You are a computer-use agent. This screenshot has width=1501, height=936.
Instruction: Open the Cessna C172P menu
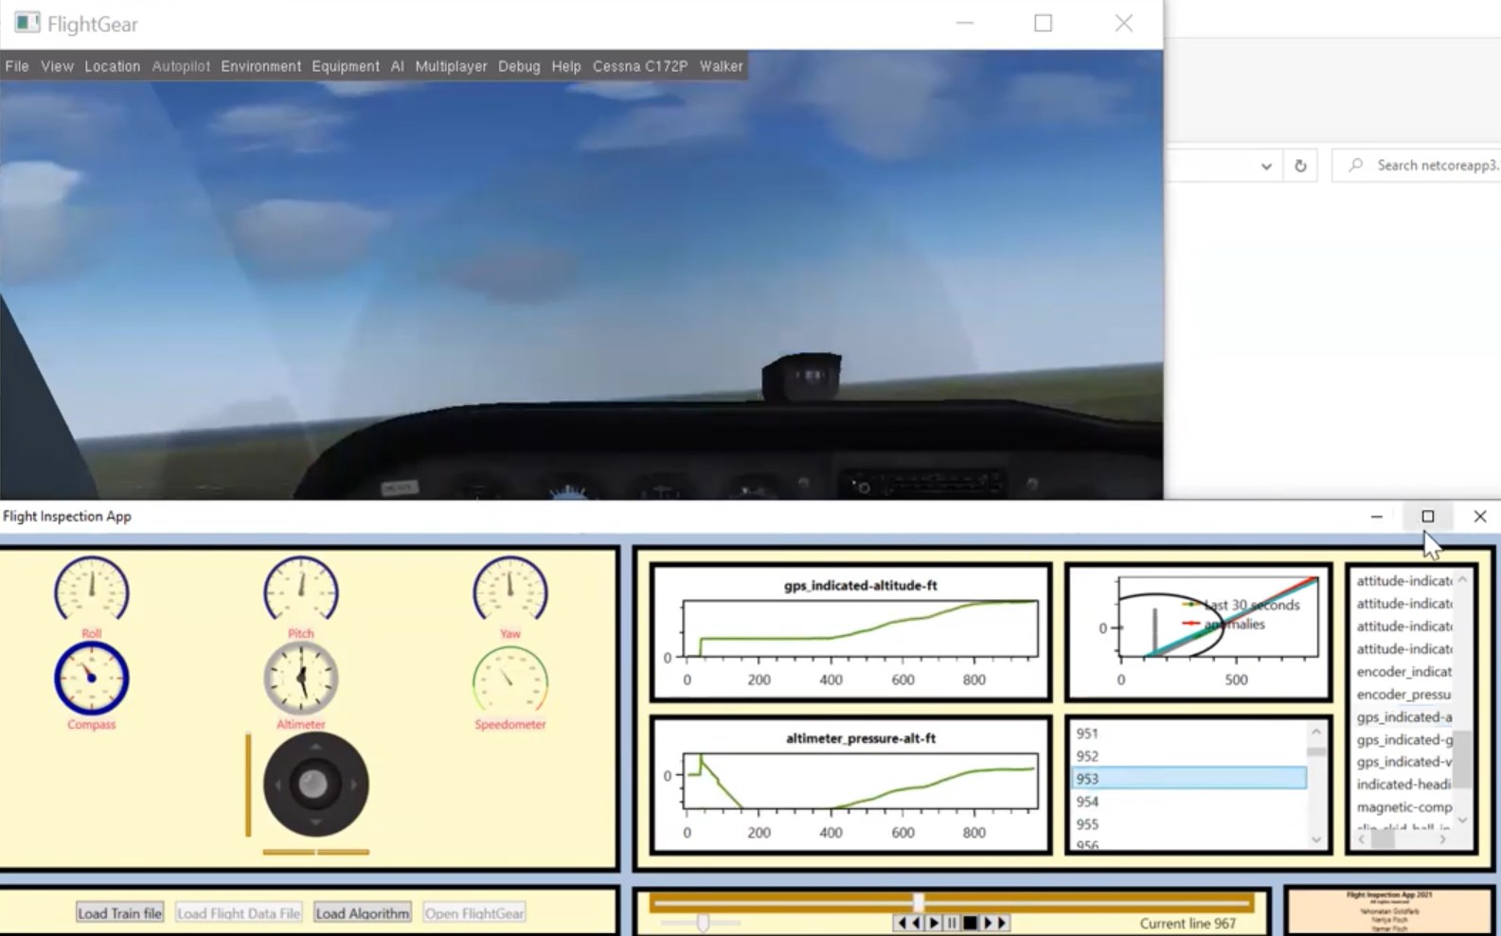pos(639,66)
